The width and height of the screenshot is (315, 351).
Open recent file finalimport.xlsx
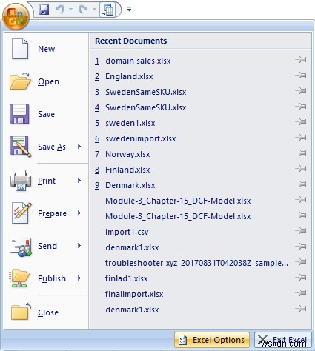pyautogui.click(x=134, y=294)
